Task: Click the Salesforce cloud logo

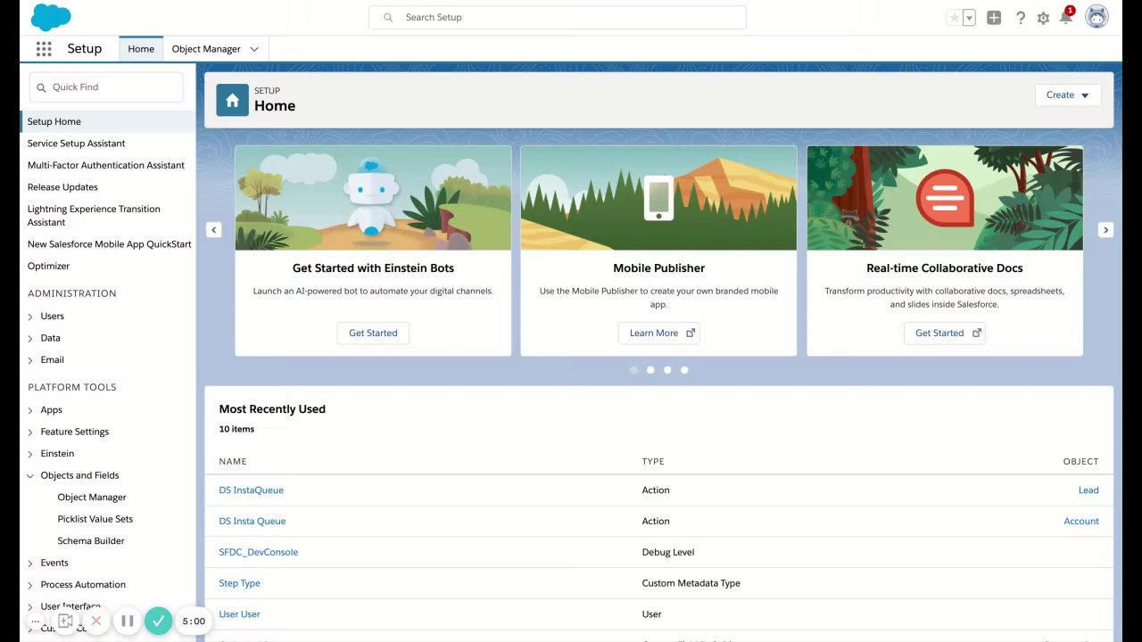Action: click(51, 17)
